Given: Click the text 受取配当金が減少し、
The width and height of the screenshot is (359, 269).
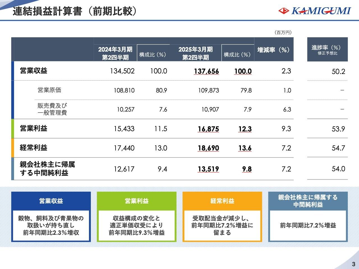Looking at the screenshot, I should 222,218.
